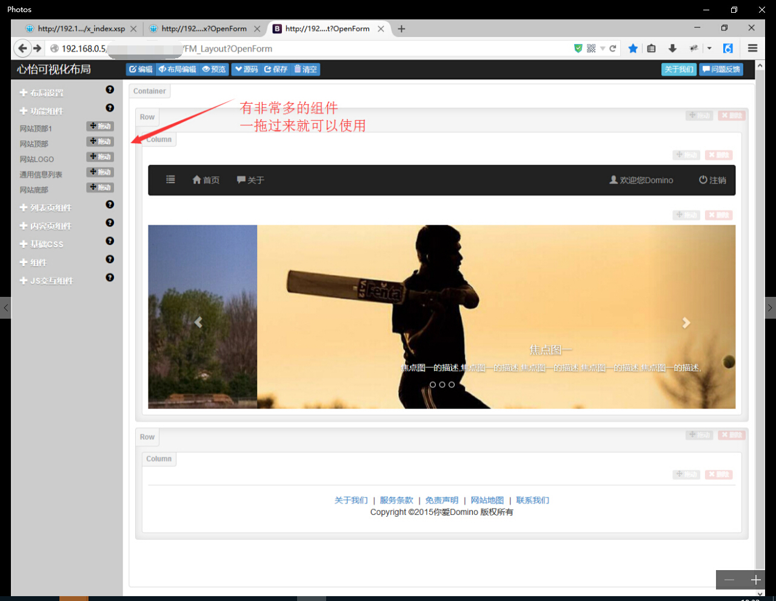Image resolution: width=776 pixels, height=601 pixels.
Task: Expand the 内容页组件 section
Action: (45, 226)
